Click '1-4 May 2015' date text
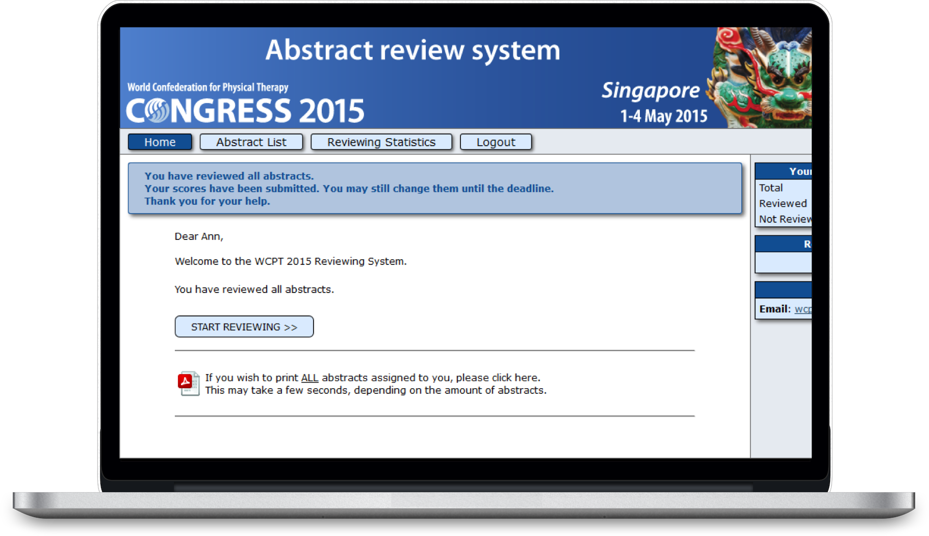Screen dimensions: 929x536 [x=663, y=116]
